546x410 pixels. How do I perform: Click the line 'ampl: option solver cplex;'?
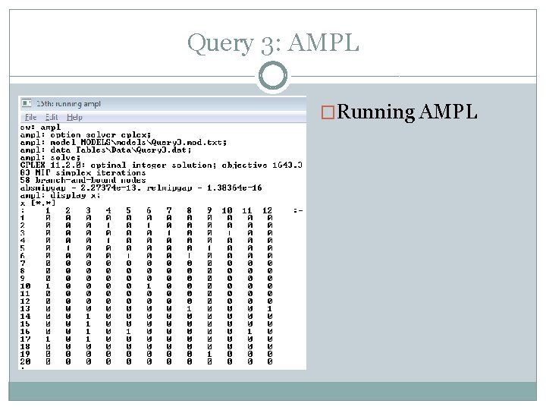point(86,135)
